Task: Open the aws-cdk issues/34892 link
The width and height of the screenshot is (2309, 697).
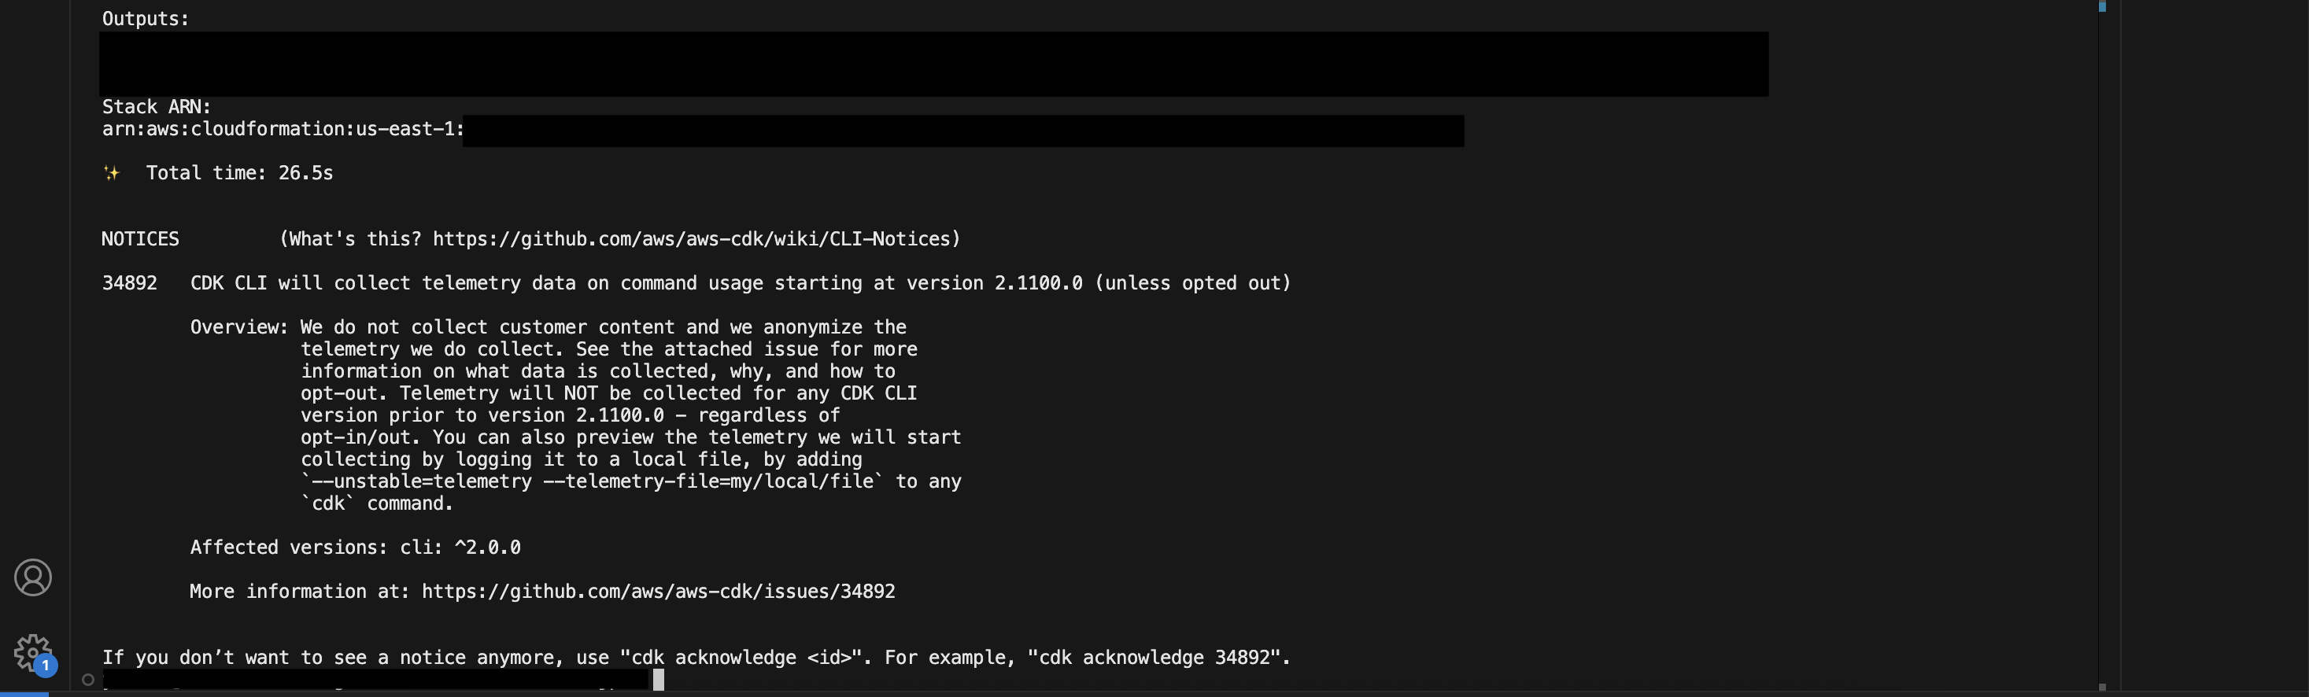Action: pyautogui.click(x=658, y=592)
